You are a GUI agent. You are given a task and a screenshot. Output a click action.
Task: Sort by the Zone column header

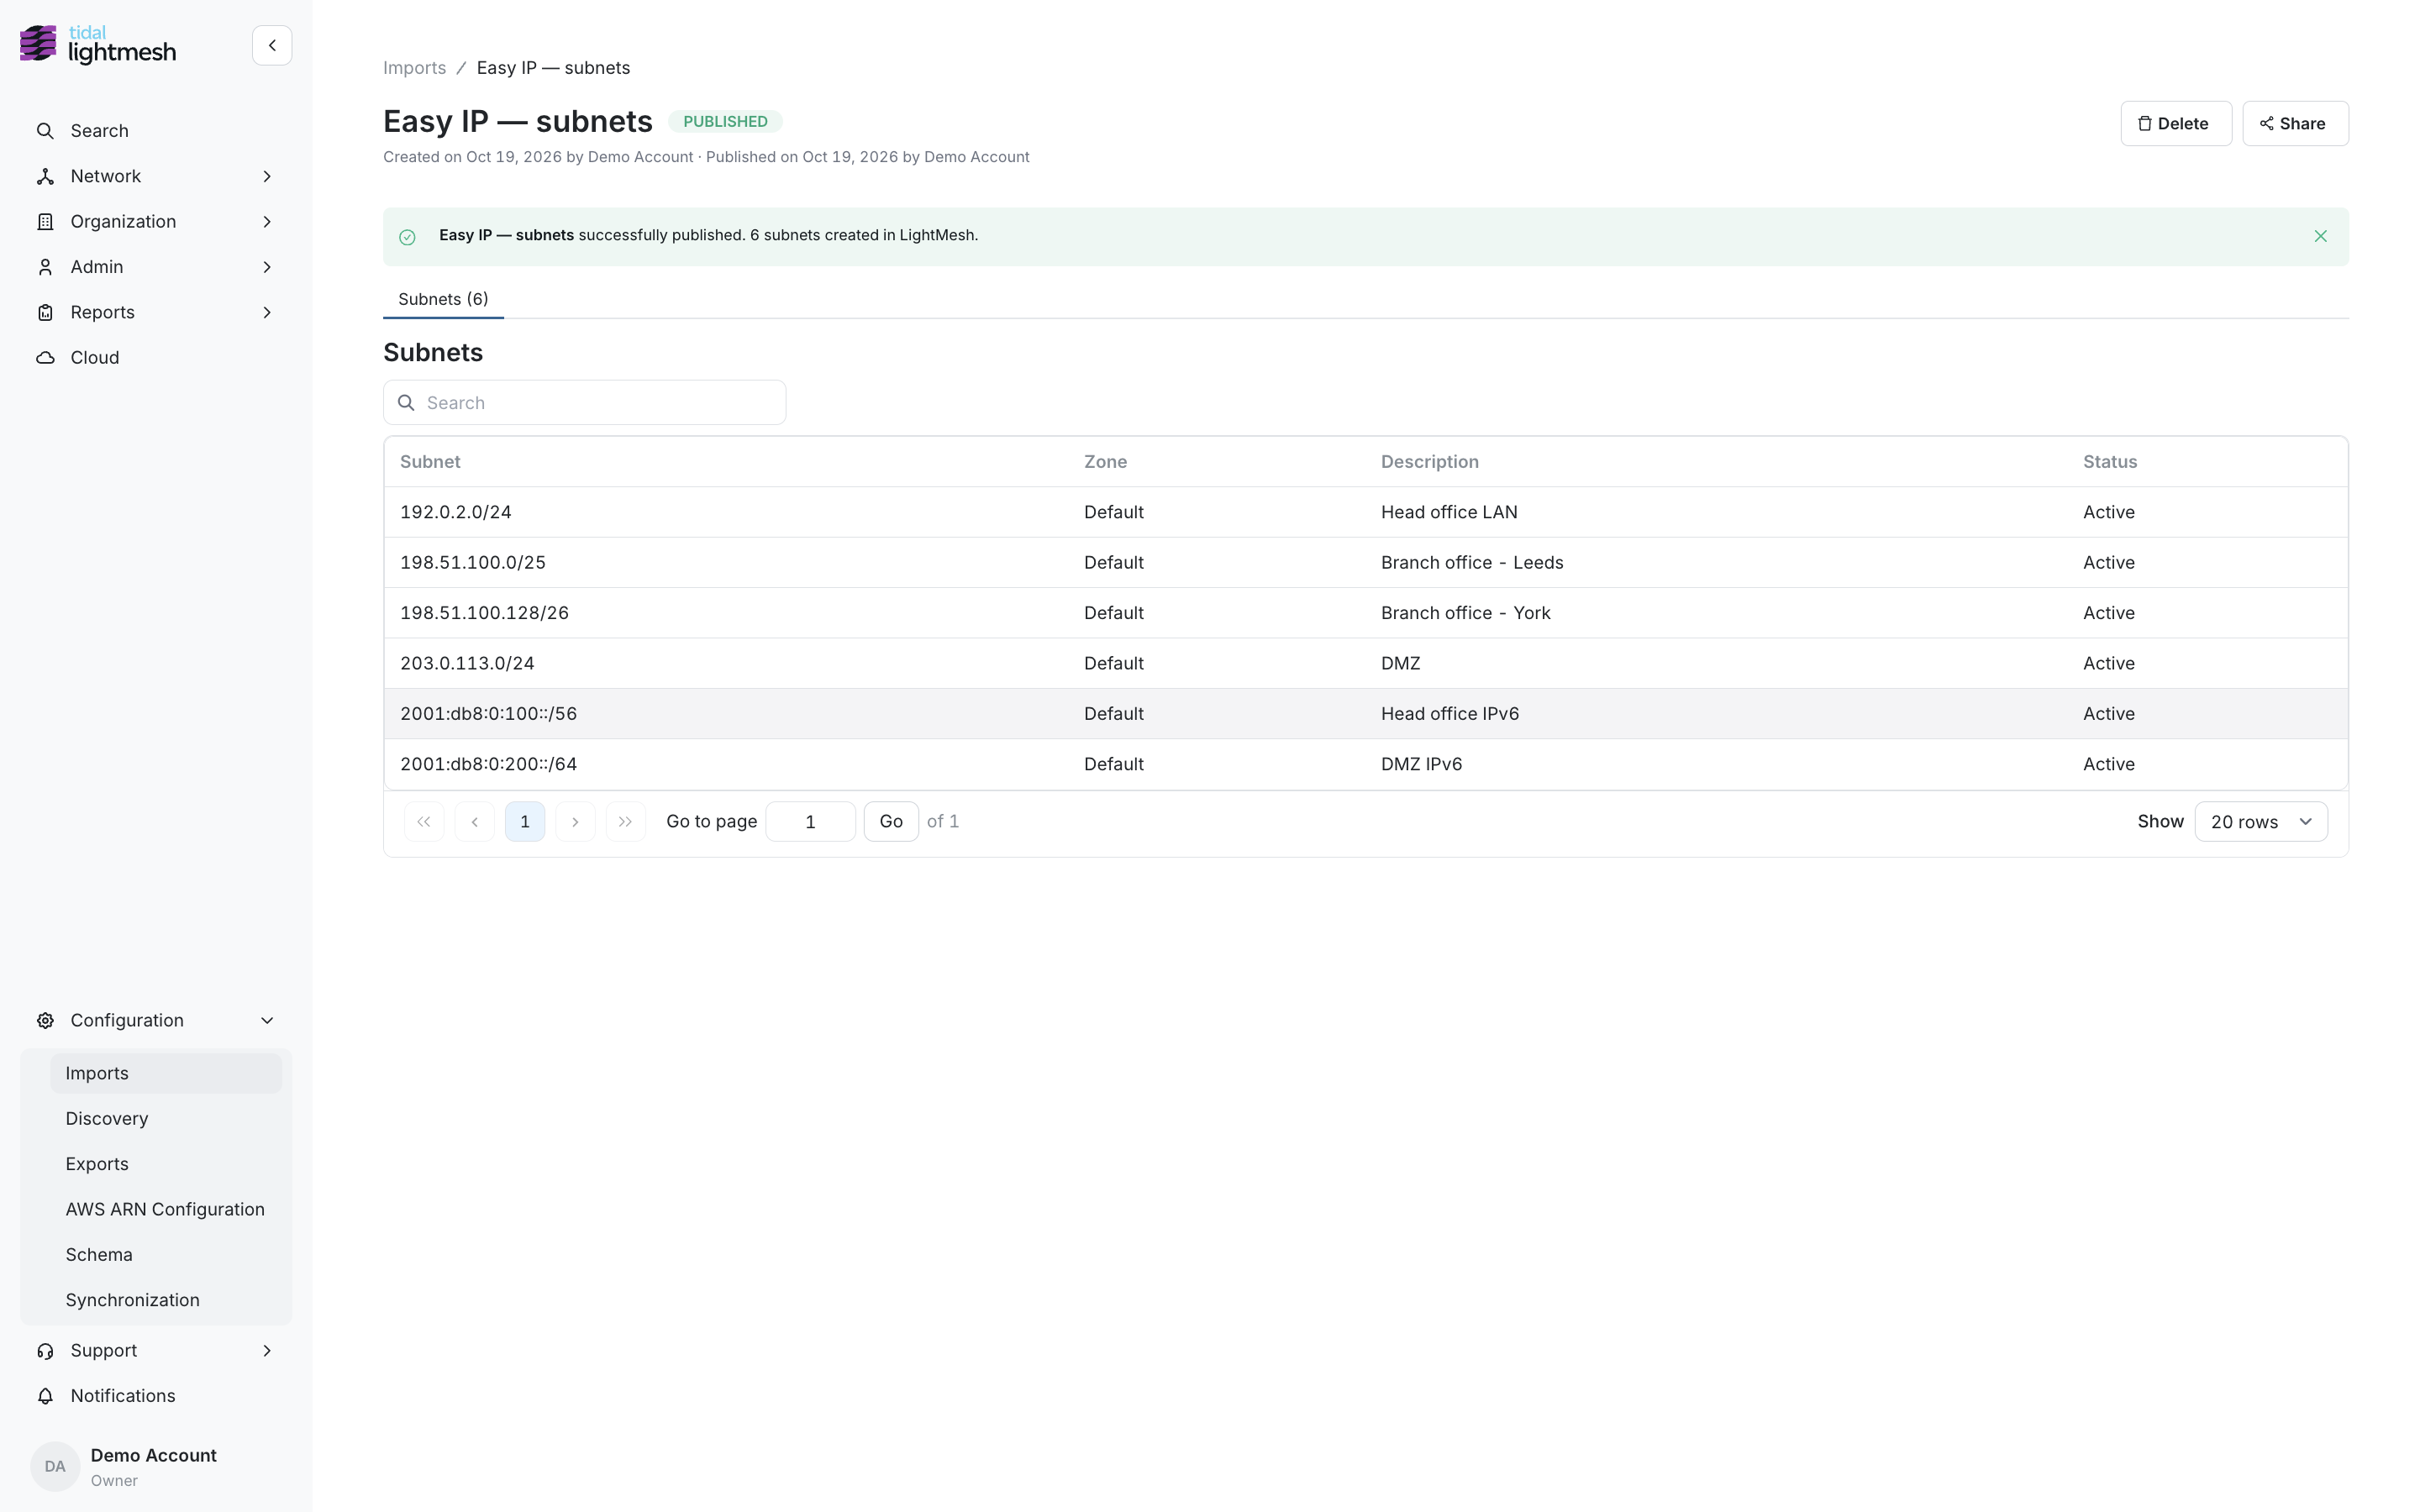[x=1105, y=461]
